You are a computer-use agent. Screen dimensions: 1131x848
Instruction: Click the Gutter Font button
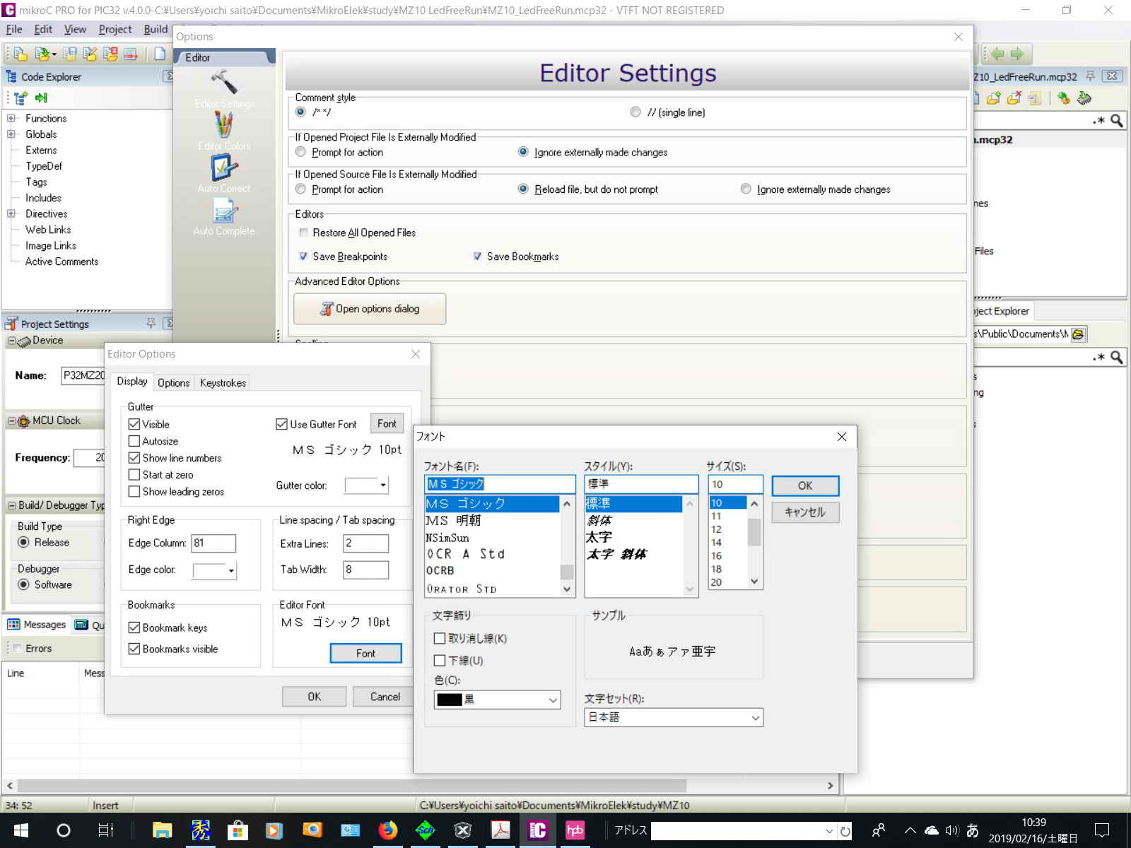click(387, 423)
